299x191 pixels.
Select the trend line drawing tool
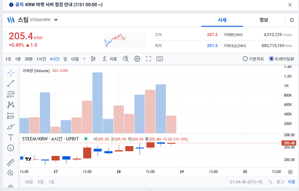tap(11, 84)
